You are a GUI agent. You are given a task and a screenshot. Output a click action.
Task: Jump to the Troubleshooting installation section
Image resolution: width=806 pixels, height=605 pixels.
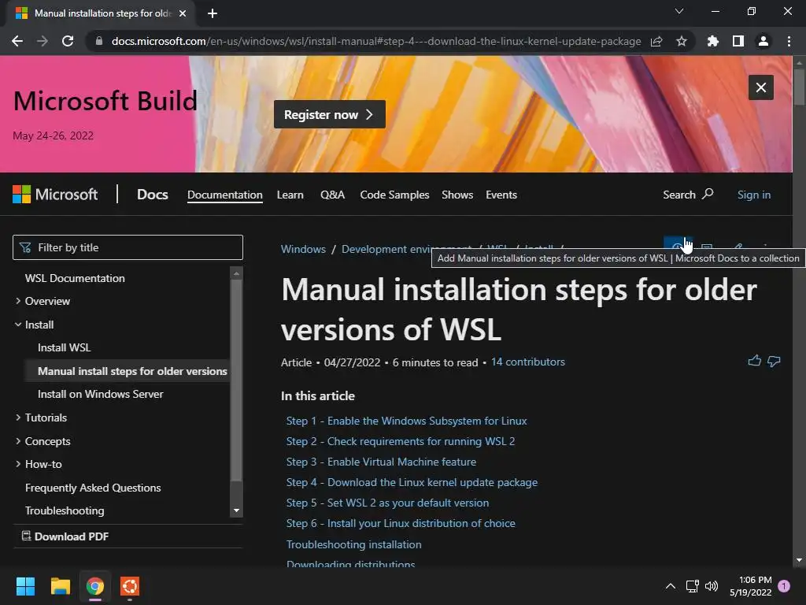pyautogui.click(x=353, y=544)
